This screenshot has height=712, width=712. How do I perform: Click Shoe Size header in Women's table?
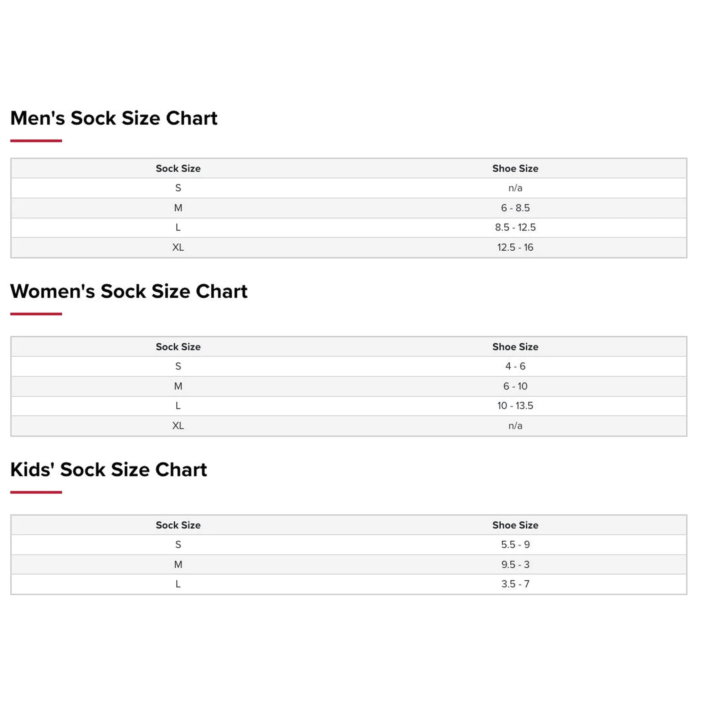515,347
